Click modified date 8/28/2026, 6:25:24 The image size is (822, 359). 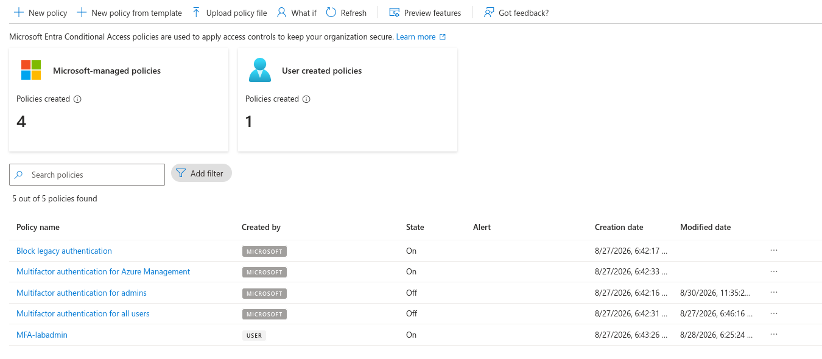click(x=716, y=335)
